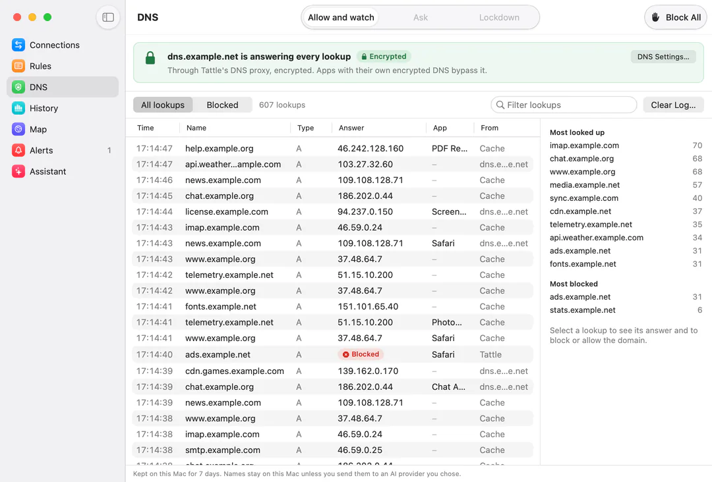
Task: Select cdn.games.example.com lookup row
Action: click(332, 371)
